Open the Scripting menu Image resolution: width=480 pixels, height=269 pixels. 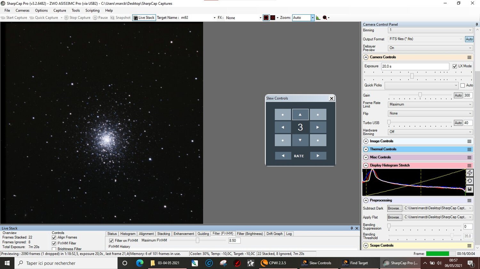(x=92, y=11)
